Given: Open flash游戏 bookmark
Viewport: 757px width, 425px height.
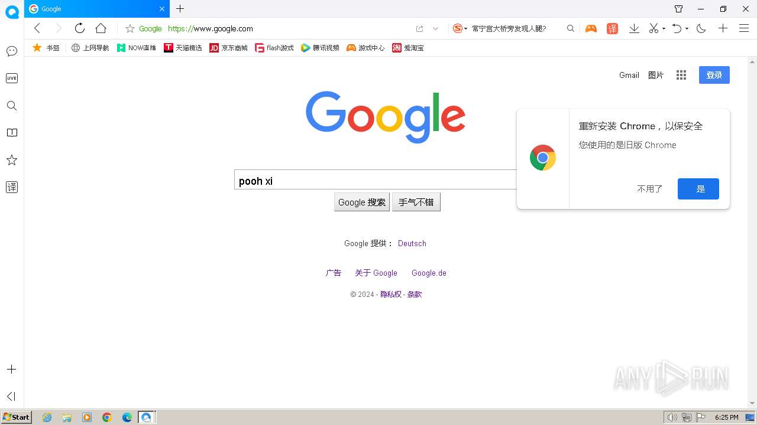Looking at the screenshot, I should (274, 48).
